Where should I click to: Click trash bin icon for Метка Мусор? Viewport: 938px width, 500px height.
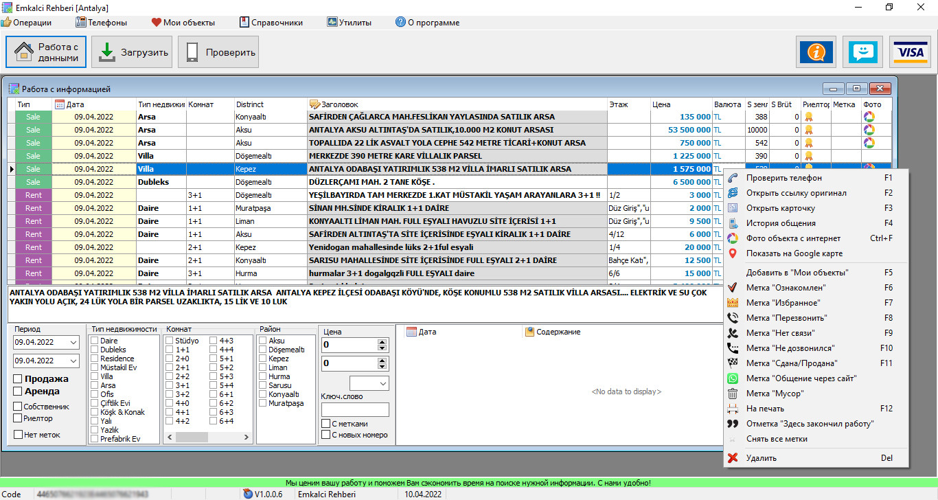click(733, 394)
